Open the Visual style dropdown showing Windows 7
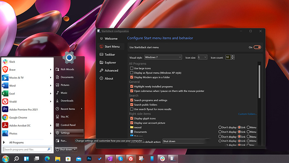This screenshot has width=289, height=163. (163, 57)
